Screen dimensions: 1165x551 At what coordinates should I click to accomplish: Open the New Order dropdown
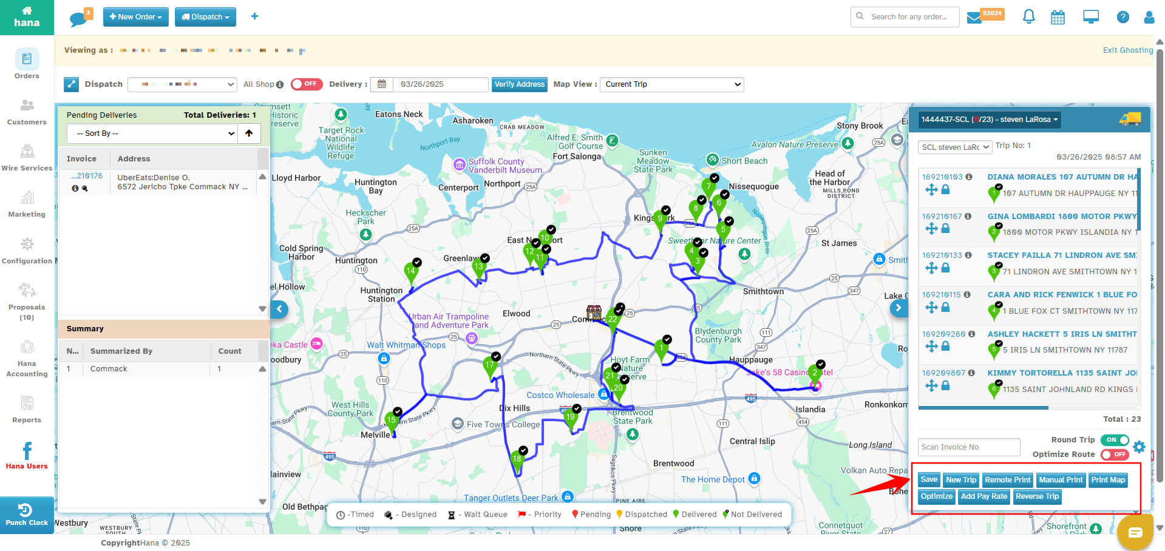pos(136,17)
